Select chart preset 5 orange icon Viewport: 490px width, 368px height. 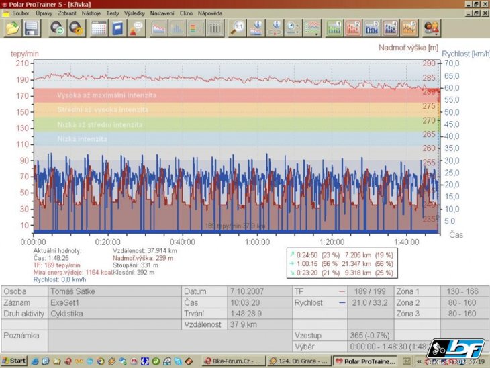pos(409,28)
